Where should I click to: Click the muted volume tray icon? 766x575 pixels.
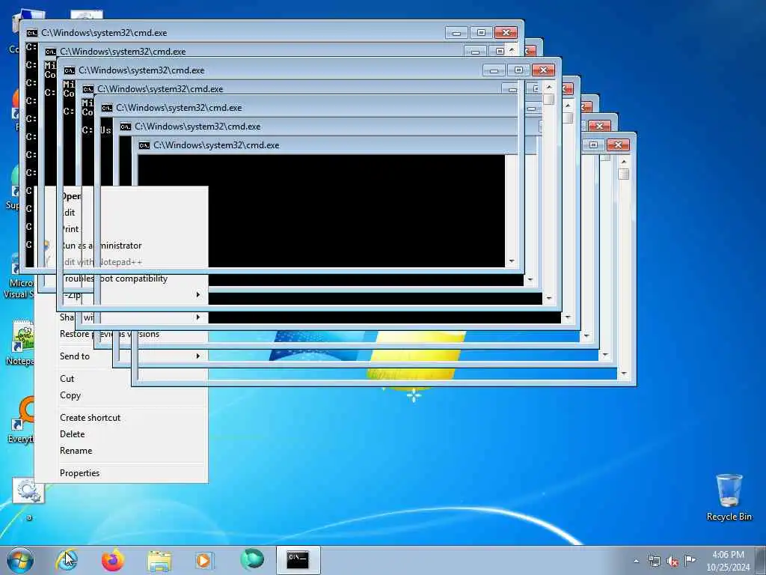(672, 561)
